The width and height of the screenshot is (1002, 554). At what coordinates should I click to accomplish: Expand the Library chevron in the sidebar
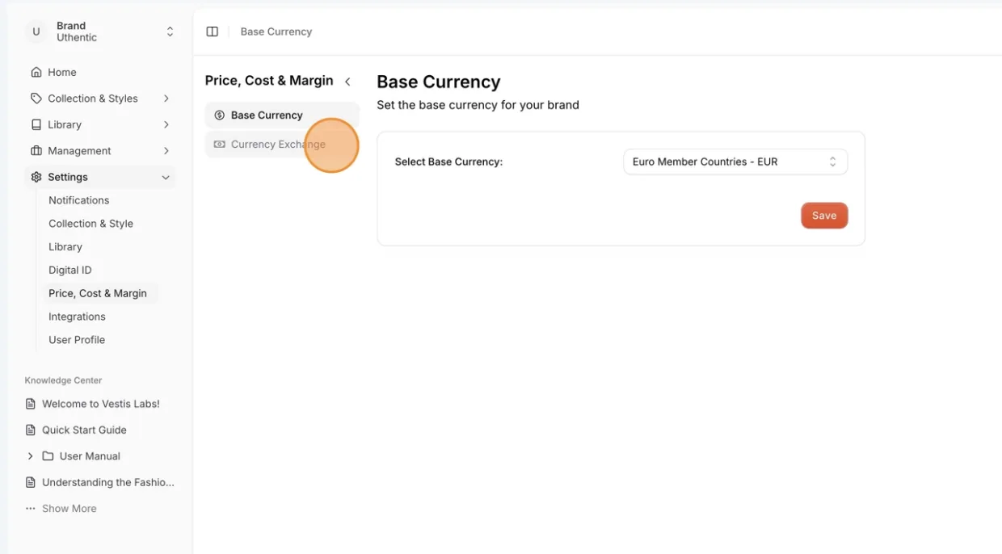(166, 124)
